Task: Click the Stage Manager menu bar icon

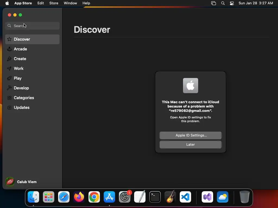Action: 213,3
